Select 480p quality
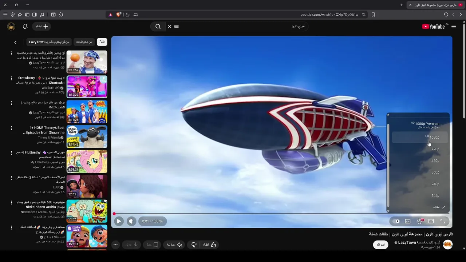The width and height of the screenshot is (466, 262). [x=419, y=160]
